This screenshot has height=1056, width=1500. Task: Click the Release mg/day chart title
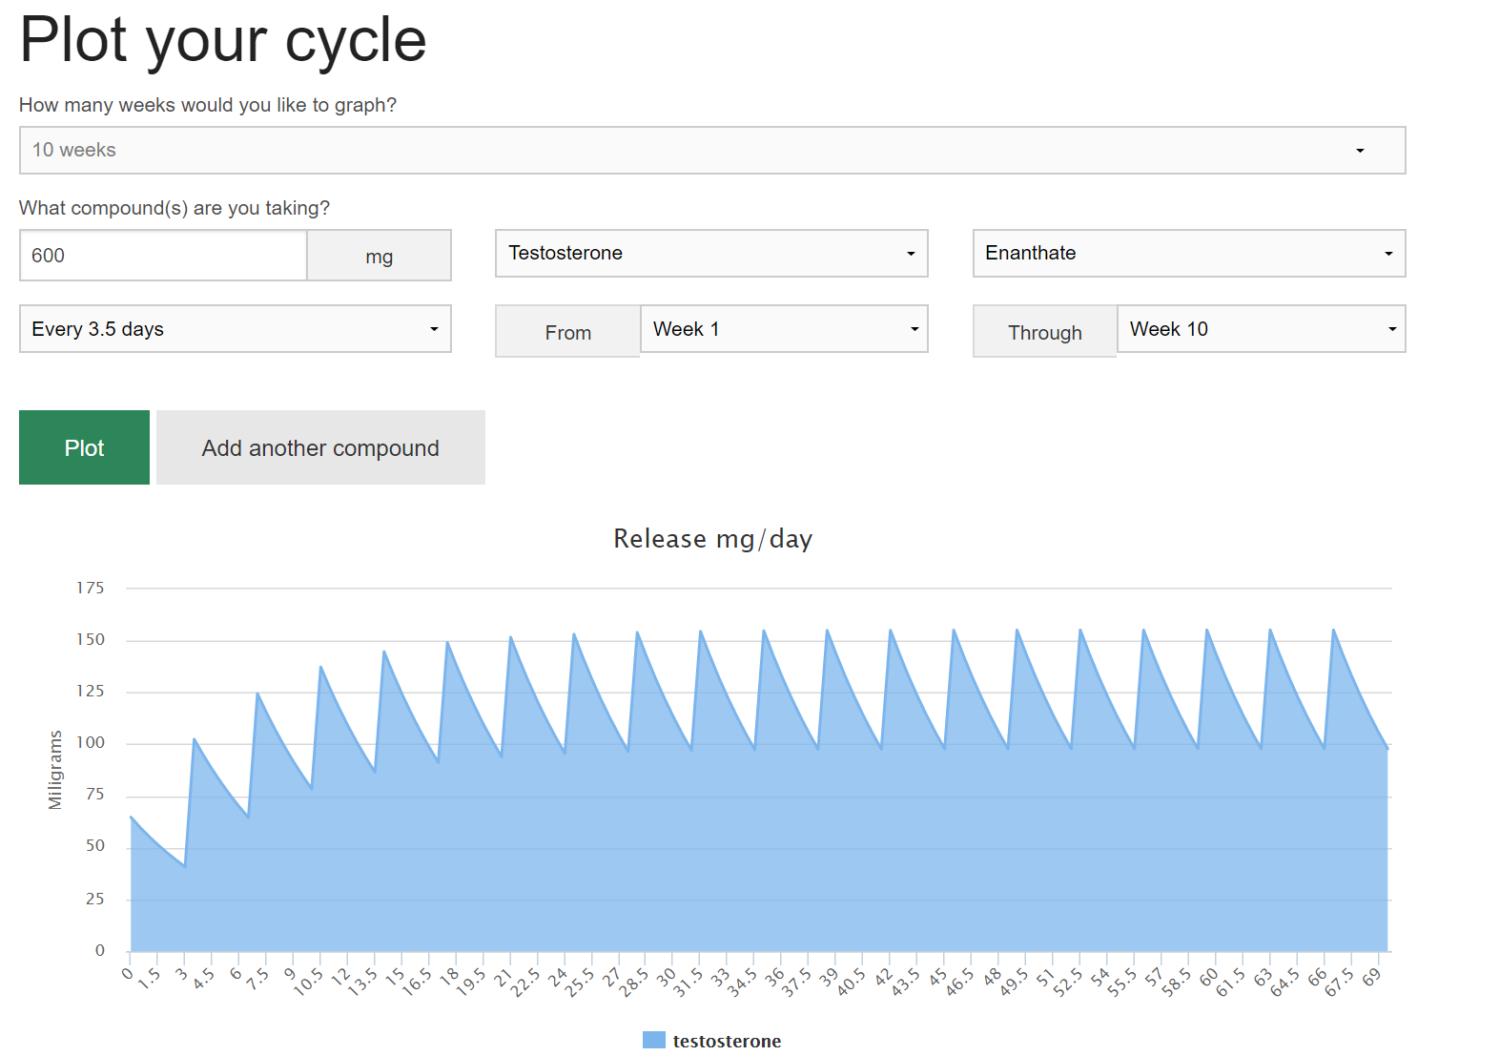click(x=712, y=539)
